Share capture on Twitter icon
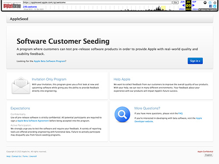 pos(215,6)
